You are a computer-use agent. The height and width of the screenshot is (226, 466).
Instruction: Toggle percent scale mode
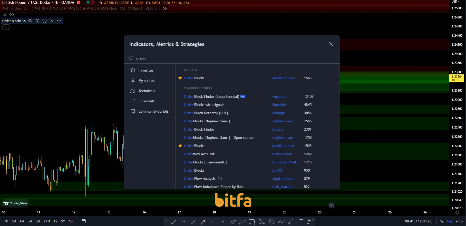coord(441,221)
